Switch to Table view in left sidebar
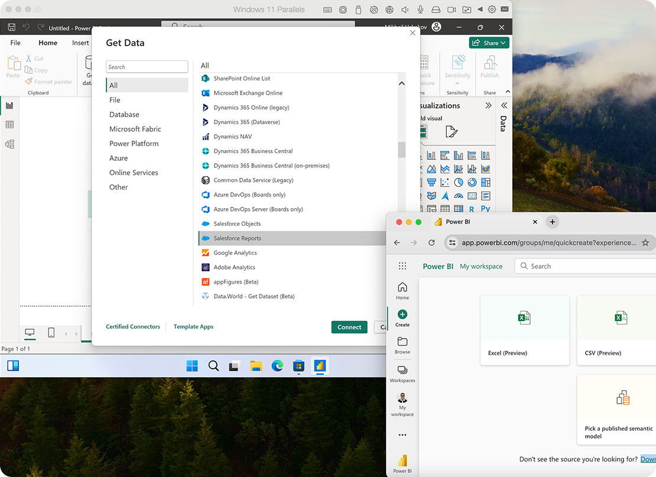 [x=9, y=125]
